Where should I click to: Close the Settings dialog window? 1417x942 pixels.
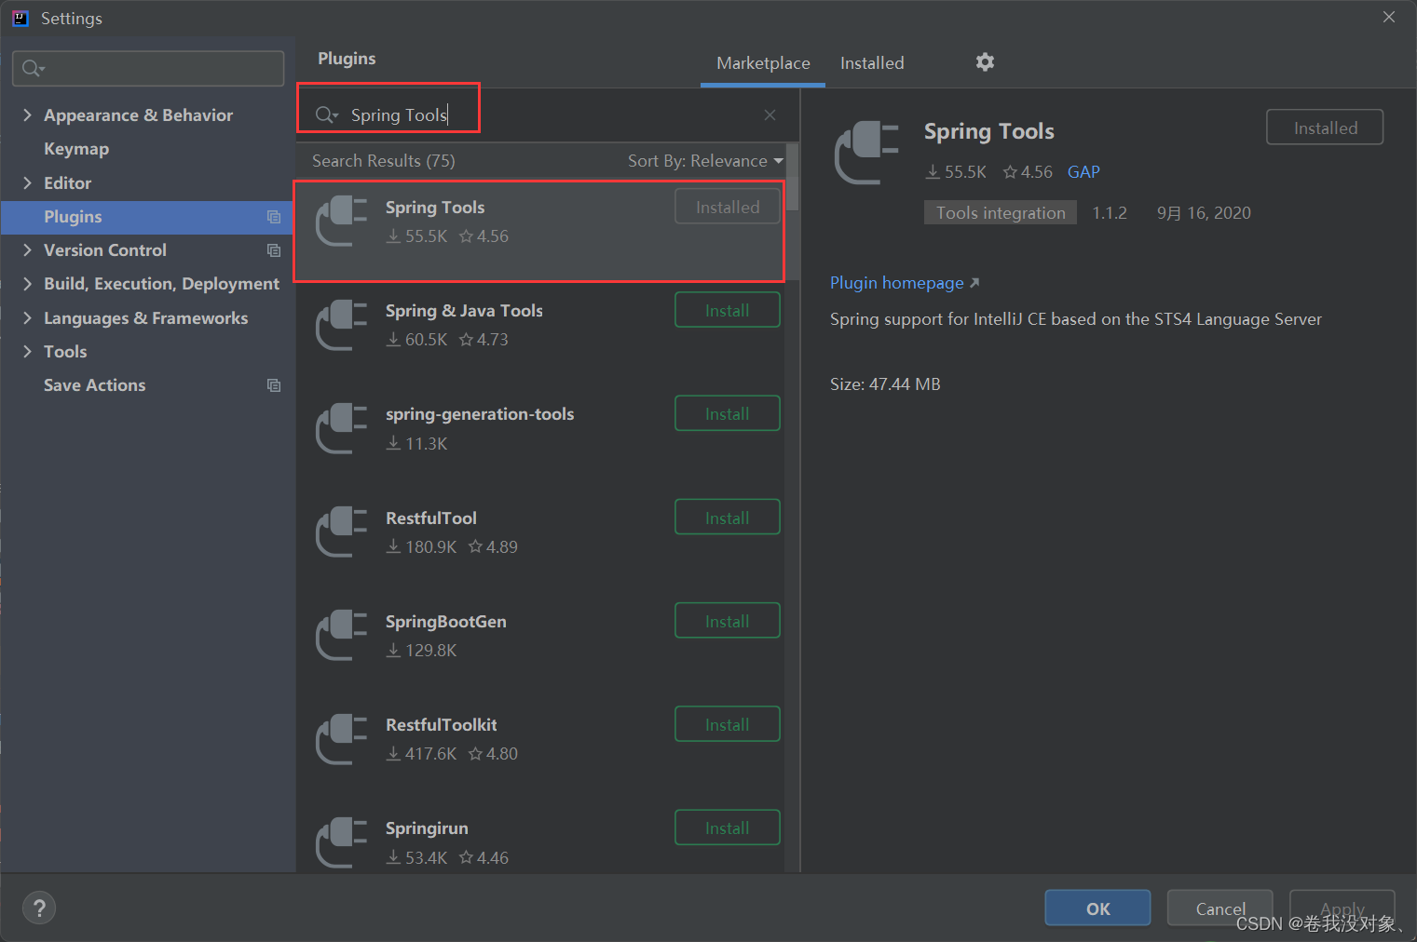click(1389, 17)
